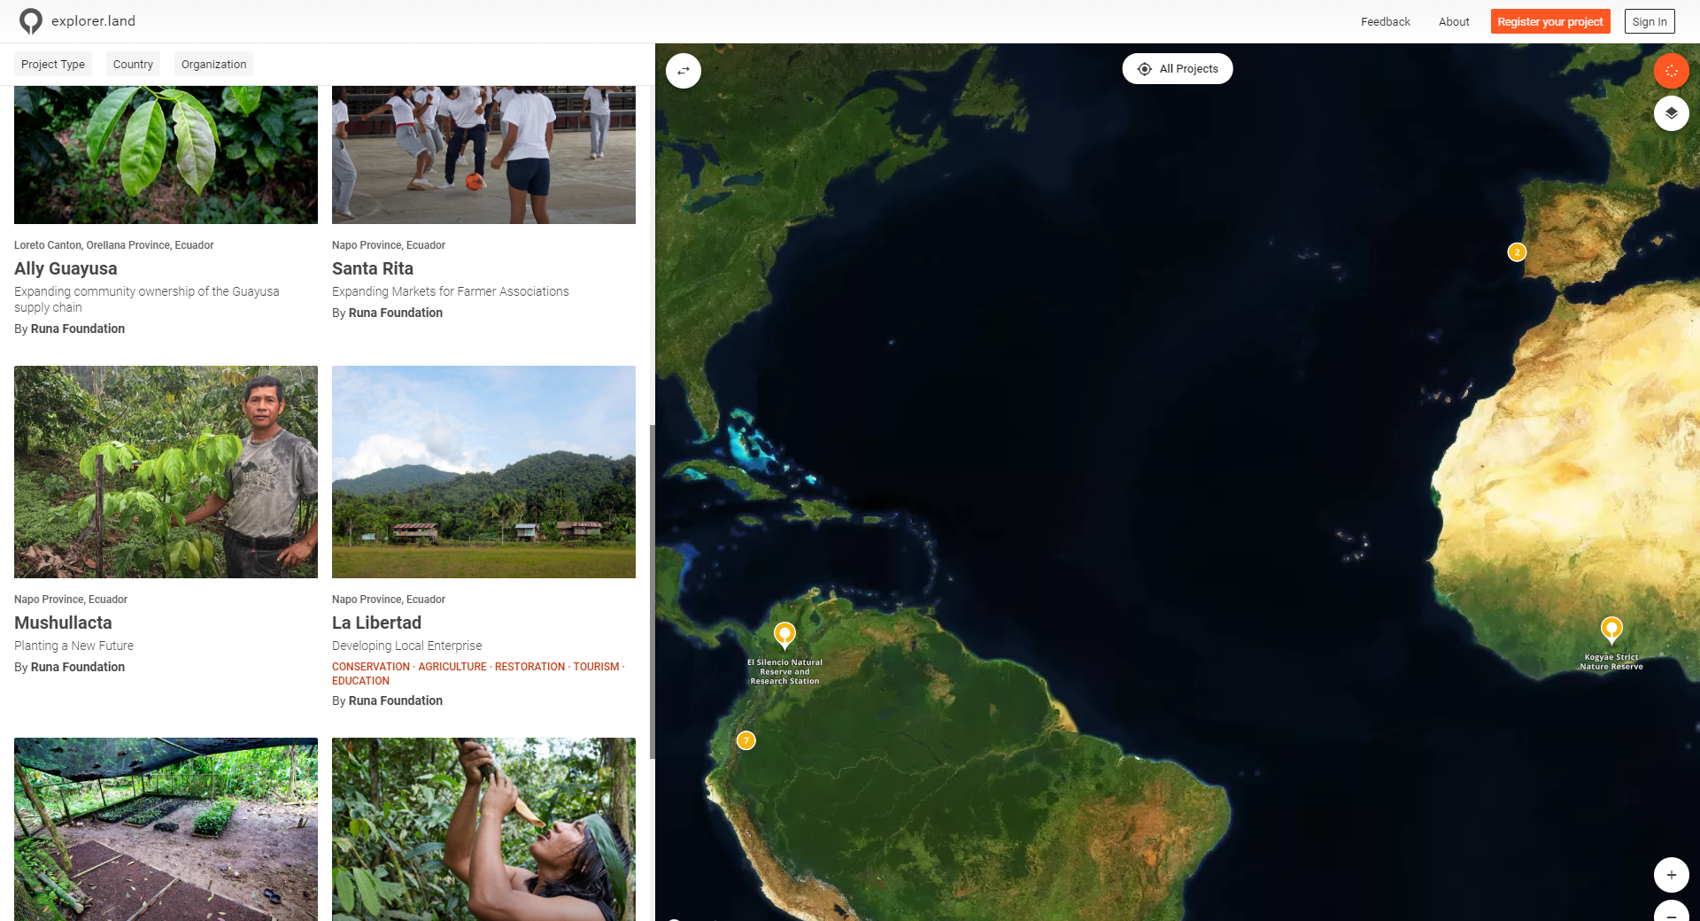Expand the Country filter dropdown

click(133, 64)
